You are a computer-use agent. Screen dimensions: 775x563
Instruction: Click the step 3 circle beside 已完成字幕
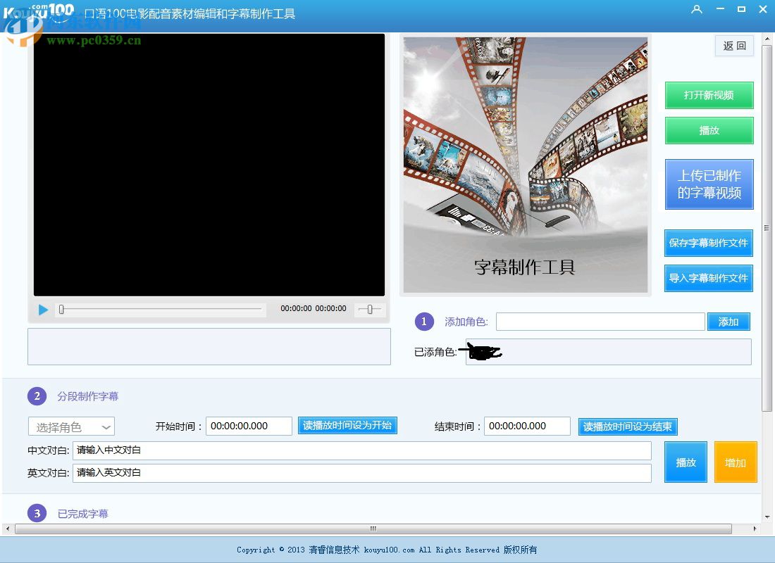pyautogui.click(x=37, y=513)
